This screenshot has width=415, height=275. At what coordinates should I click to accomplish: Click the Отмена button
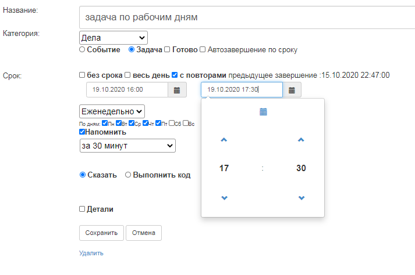[x=144, y=233]
